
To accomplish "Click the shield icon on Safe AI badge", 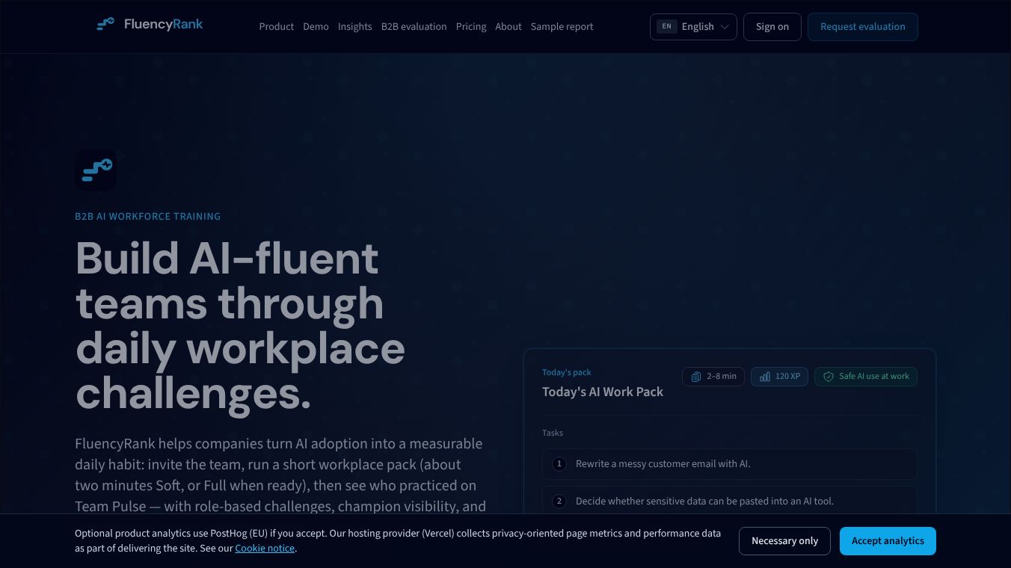I will pyautogui.click(x=829, y=377).
